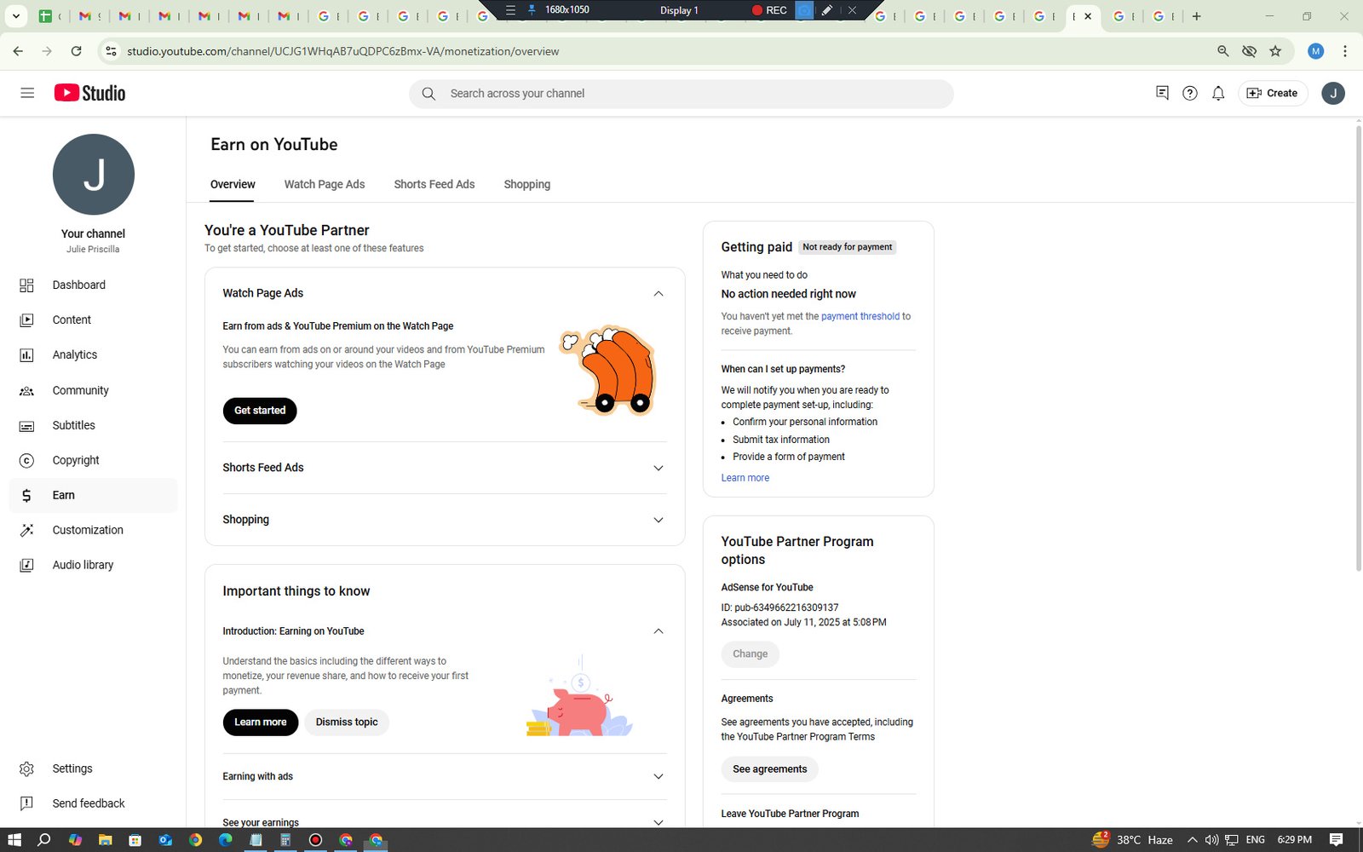Open File Explorer from taskbar
The image size is (1363, 852).
105,840
